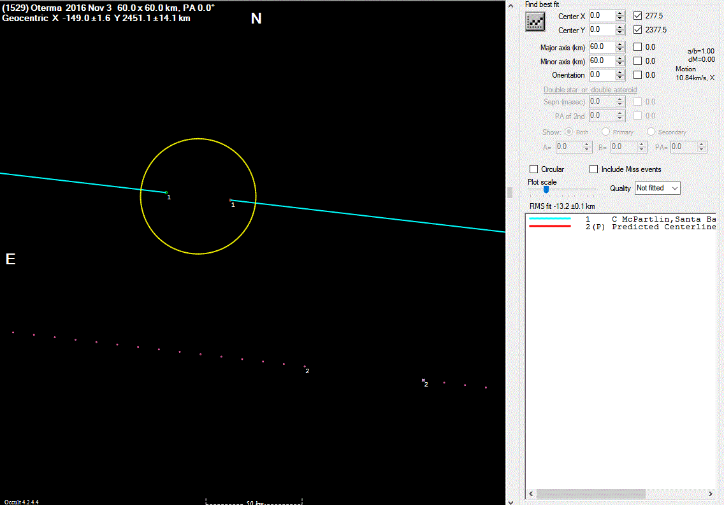Click the square marker on predicted centerline 2
The image size is (724, 505).
tap(423, 380)
